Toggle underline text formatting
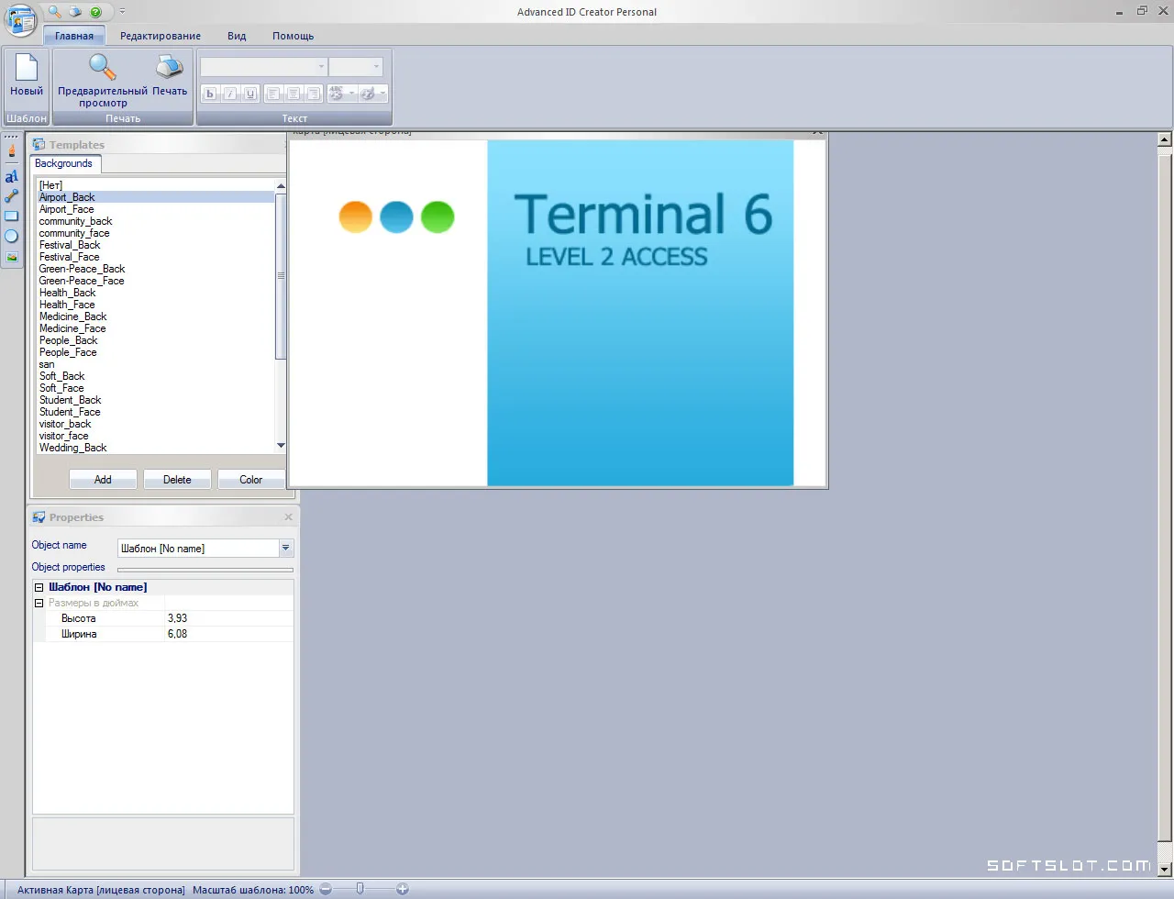This screenshot has height=899, width=1174. tap(249, 94)
